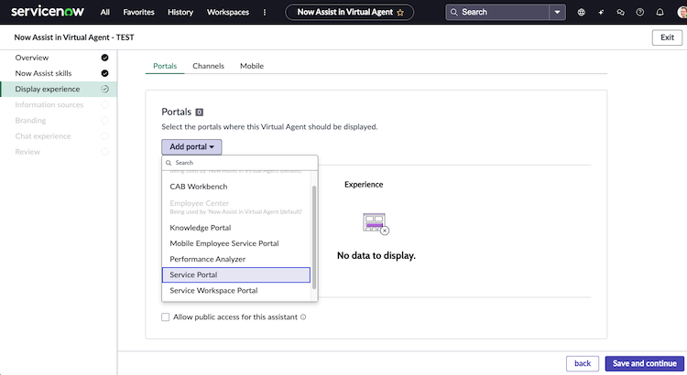Select Display experience step
Image resolution: width=687 pixels, height=375 pixels.
(x=59, y=89)
